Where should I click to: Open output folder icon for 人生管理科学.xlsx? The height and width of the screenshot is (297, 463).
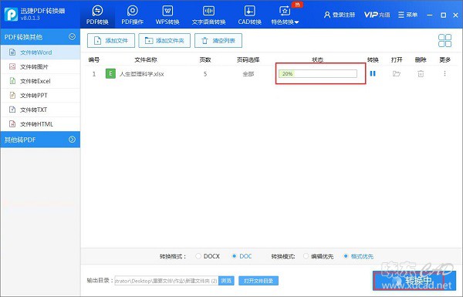point(397,73)
